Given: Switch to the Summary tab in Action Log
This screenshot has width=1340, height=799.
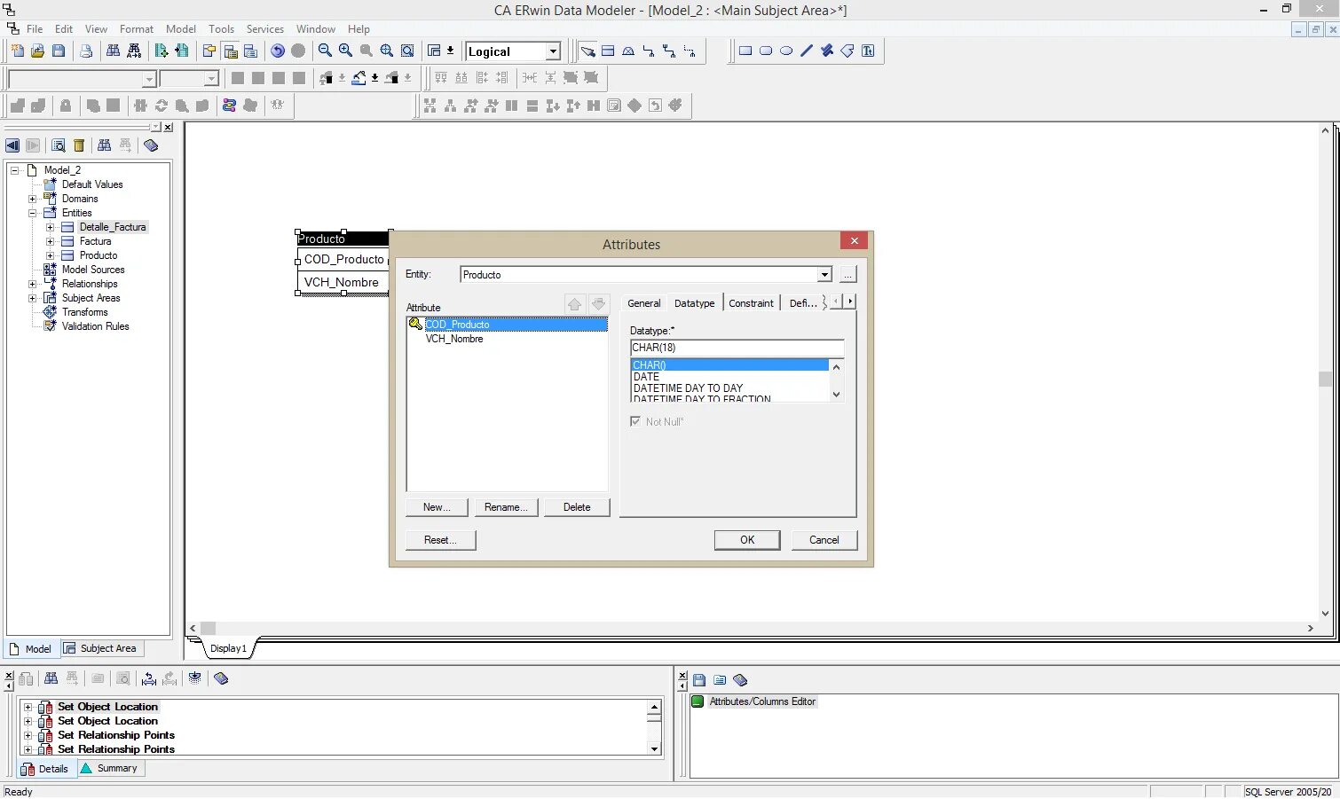Looking at the screenshot, I should (110, 768).
